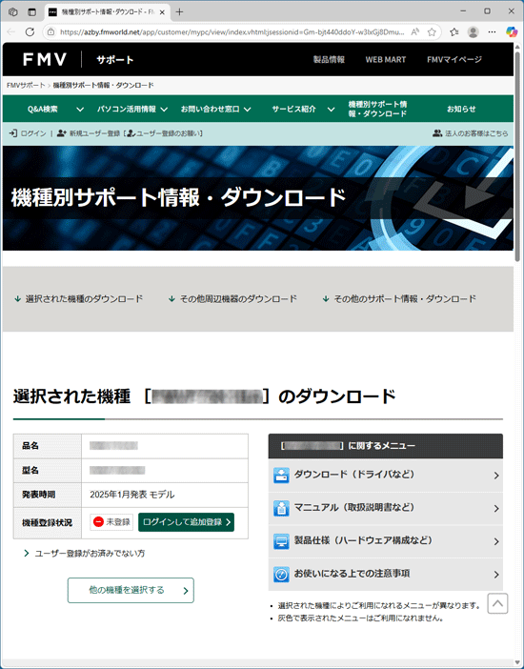524x669 pixels.
Task: Click the usage notes compass icon
Action: coord(281,575)
